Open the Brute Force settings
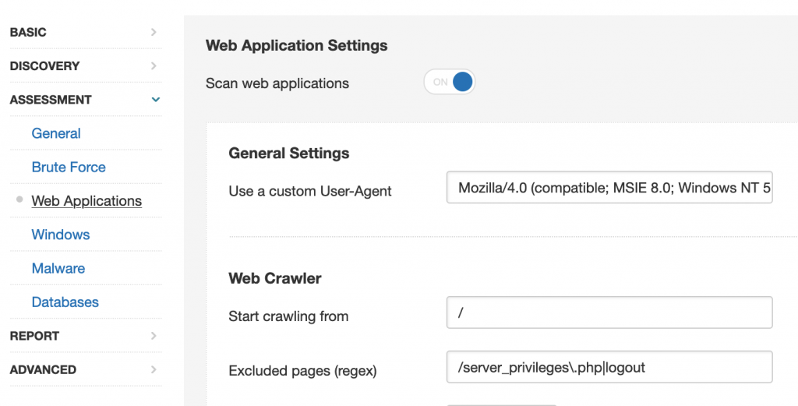This screenshot has width=798, height=406. 69,167
